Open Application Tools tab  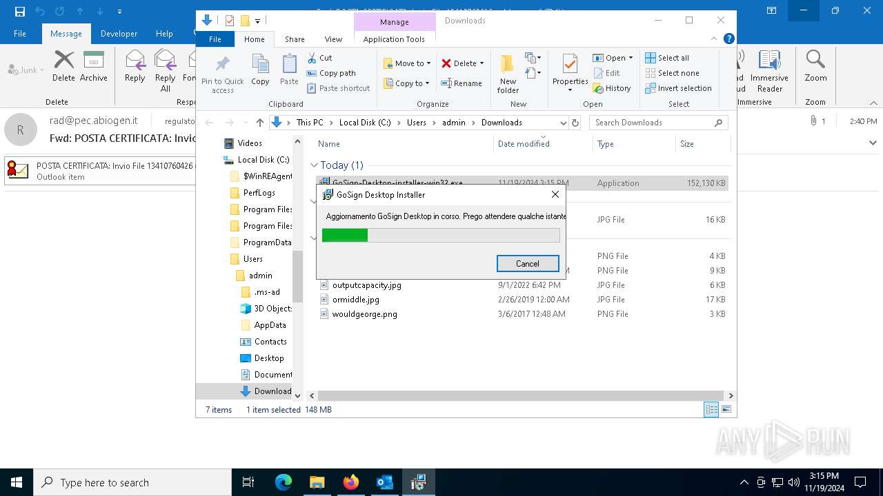(394, 39)
